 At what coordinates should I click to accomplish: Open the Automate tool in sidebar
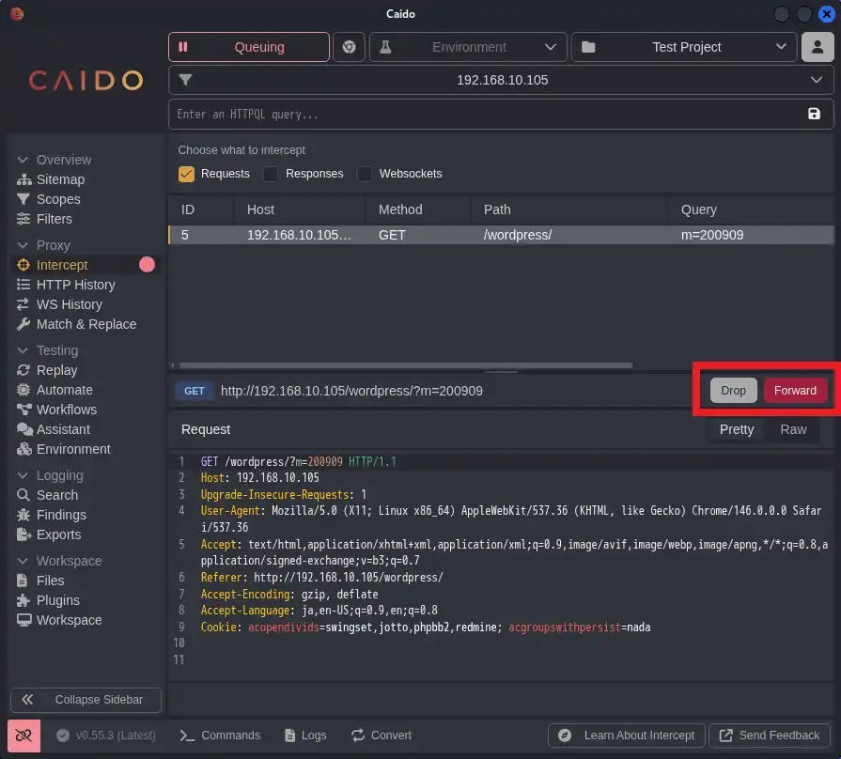pyautogui.click(x=64, y=390)
